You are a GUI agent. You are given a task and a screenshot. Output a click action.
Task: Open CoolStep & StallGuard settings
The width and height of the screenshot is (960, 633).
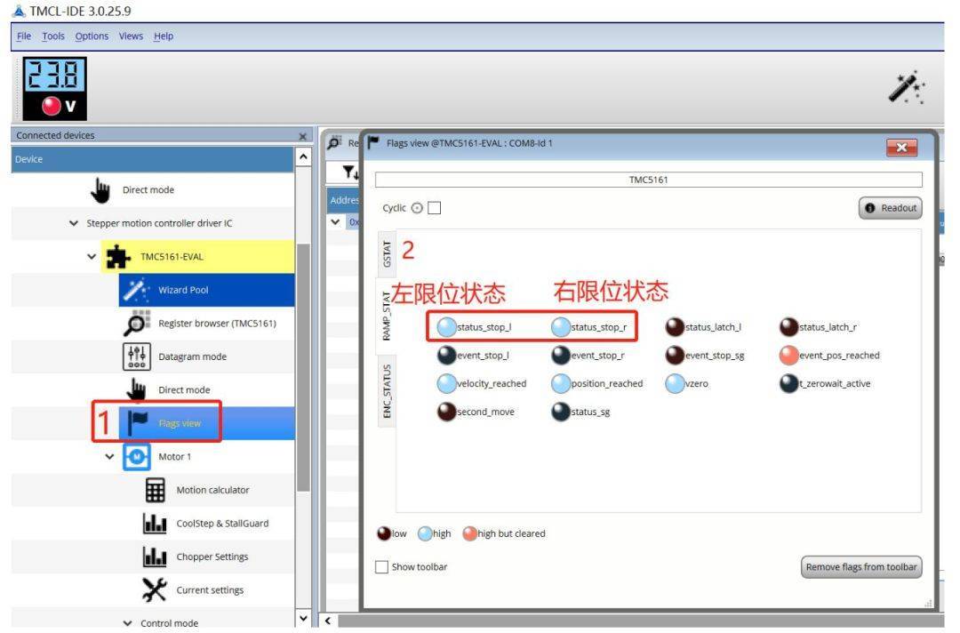click(x=221, y=524)
